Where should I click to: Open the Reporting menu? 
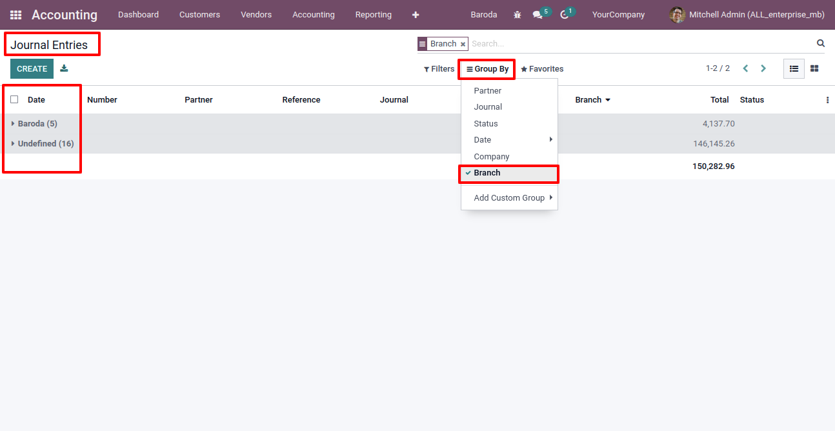(x=373, y=14)
